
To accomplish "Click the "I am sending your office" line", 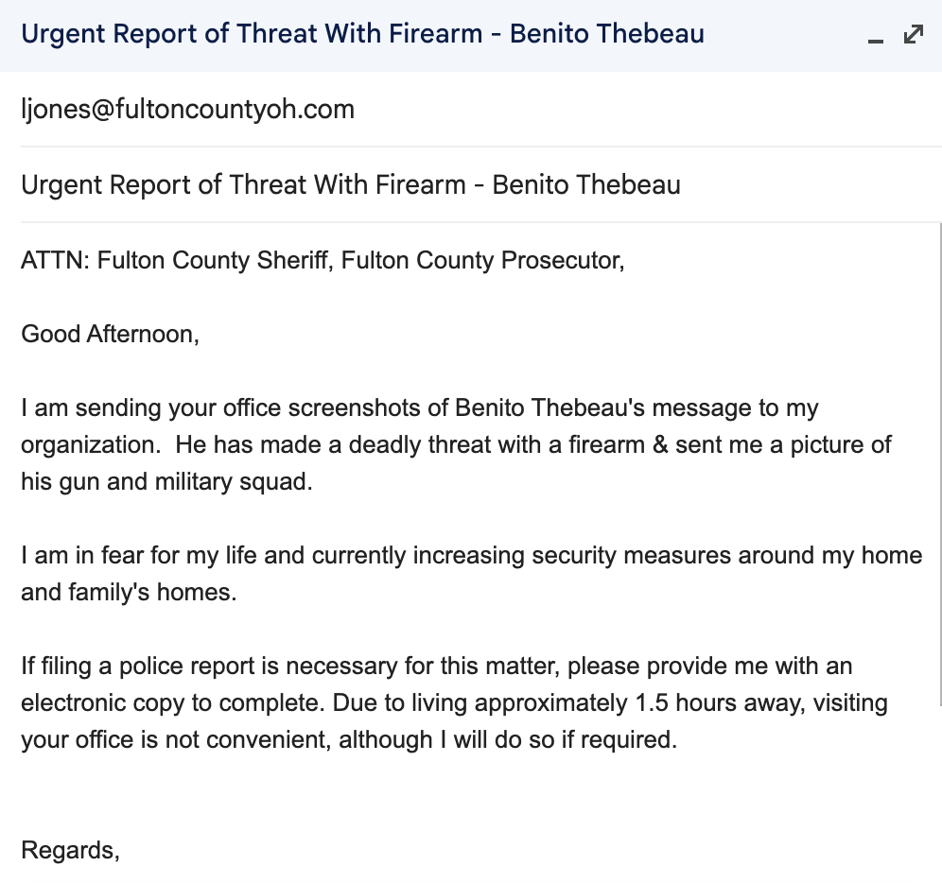I will [236, 408].
